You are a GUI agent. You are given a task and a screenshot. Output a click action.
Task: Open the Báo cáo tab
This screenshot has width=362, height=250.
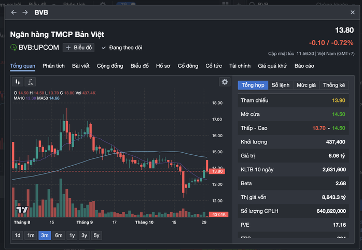point(304,66)
